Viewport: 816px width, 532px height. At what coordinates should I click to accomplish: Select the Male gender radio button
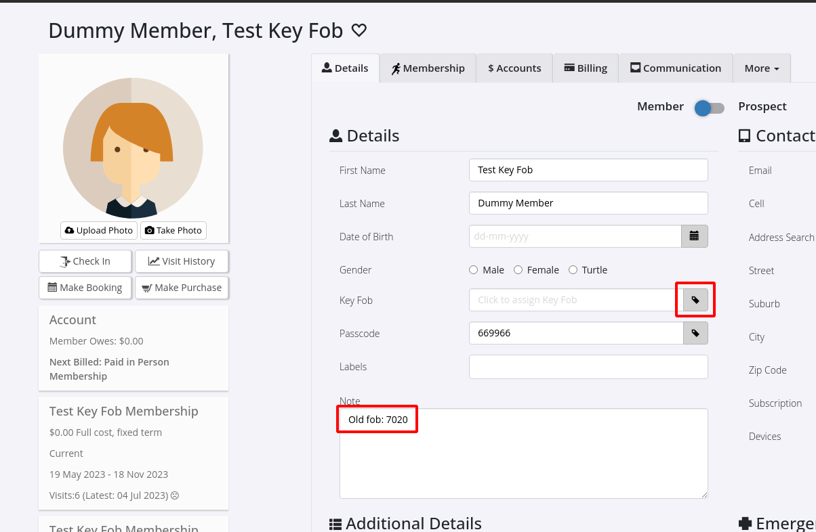(474, 270)
